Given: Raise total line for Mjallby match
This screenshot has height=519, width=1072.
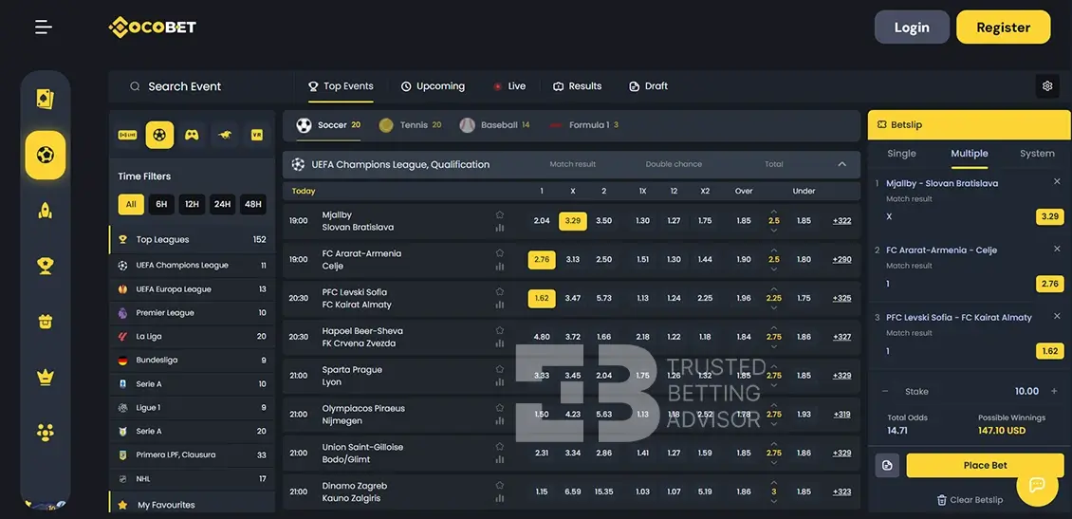Looking at the screenshot, I should tap(774, 212).
